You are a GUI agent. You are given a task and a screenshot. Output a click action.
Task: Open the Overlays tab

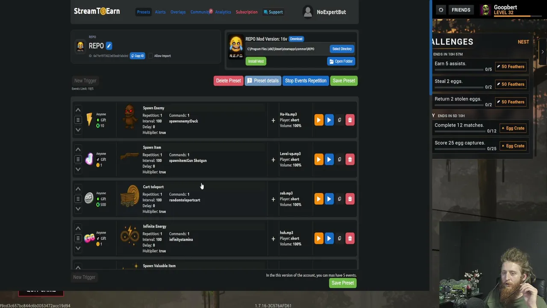click(x=178, y=12)
